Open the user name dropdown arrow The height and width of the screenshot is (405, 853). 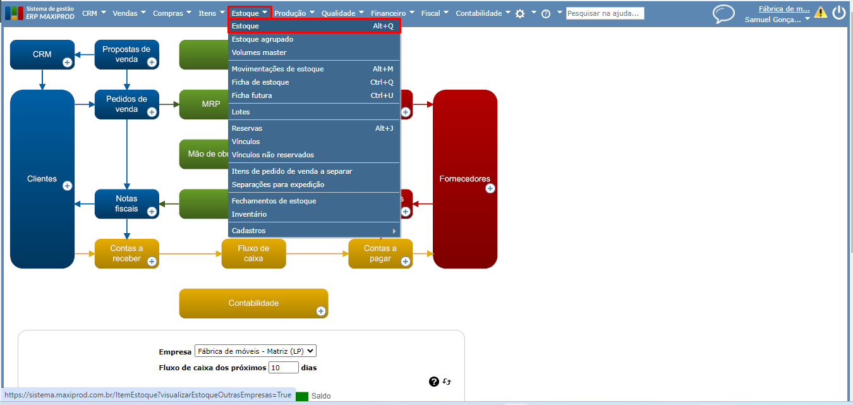pos(808,20)
